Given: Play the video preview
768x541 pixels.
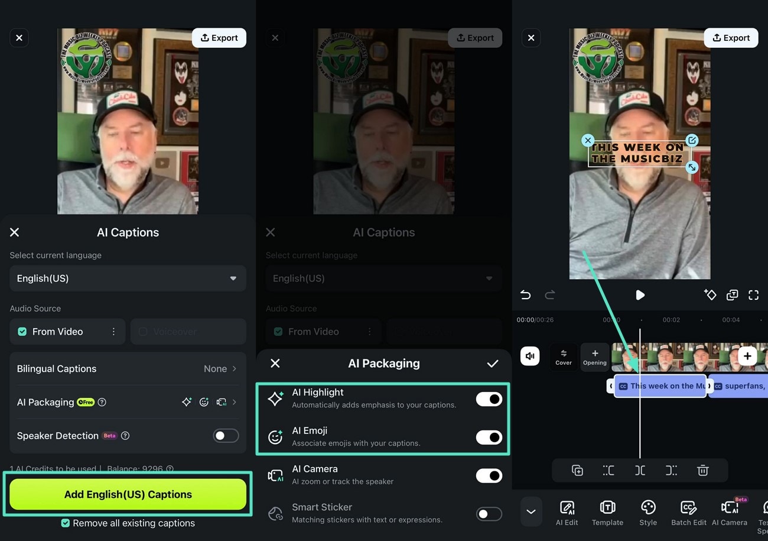Looking at the screenshot, I should [640, 295].
